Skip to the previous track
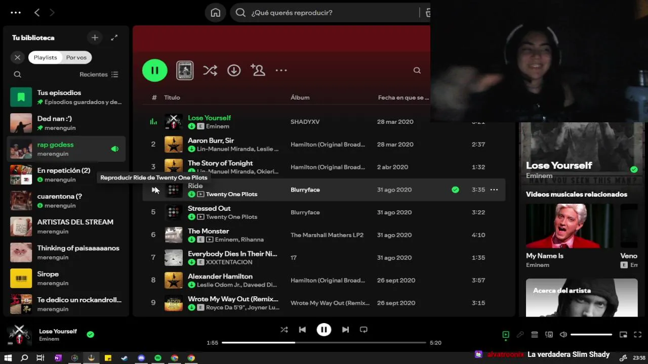The height and width of the screenshot is (364, 648). coord(302,330)
